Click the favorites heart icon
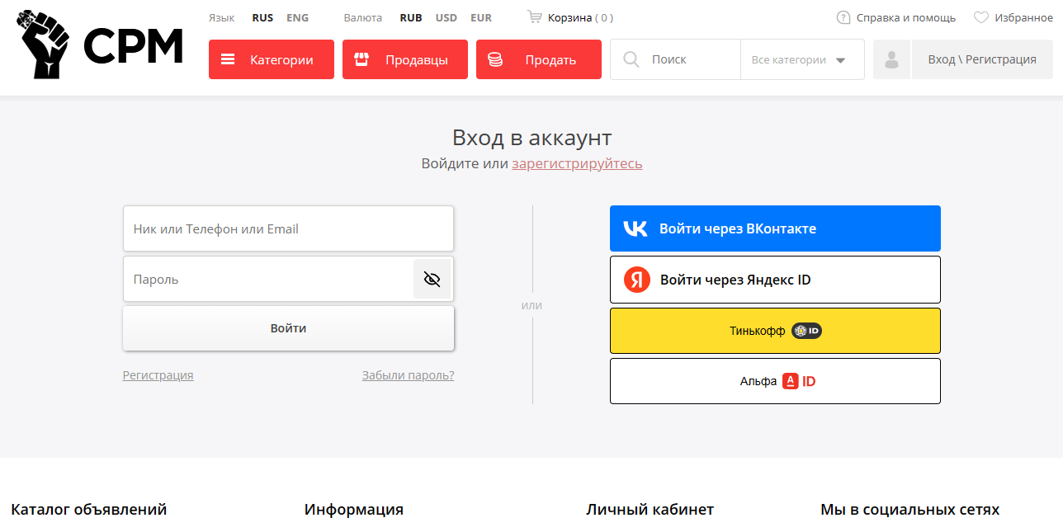The height and width of the screenshot is (532, 1063). coord(981,17)
